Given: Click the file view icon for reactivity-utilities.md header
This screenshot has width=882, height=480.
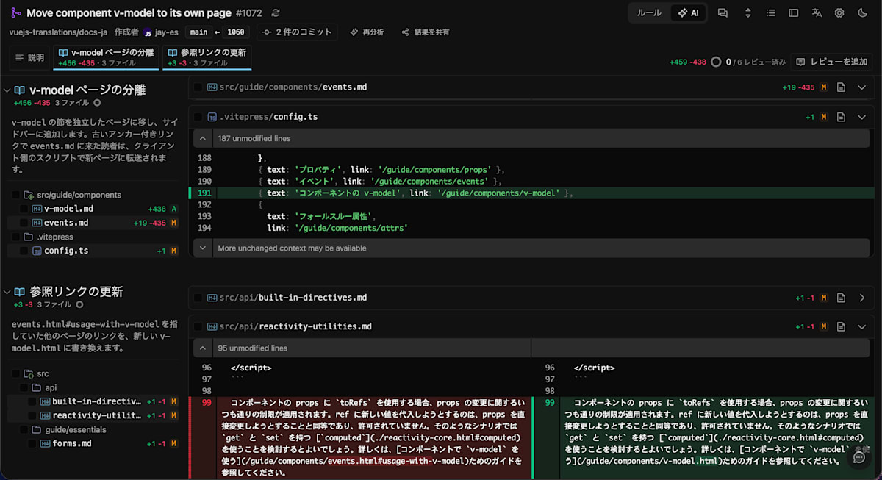Looking at the screenshot, I should click(842, 327).
